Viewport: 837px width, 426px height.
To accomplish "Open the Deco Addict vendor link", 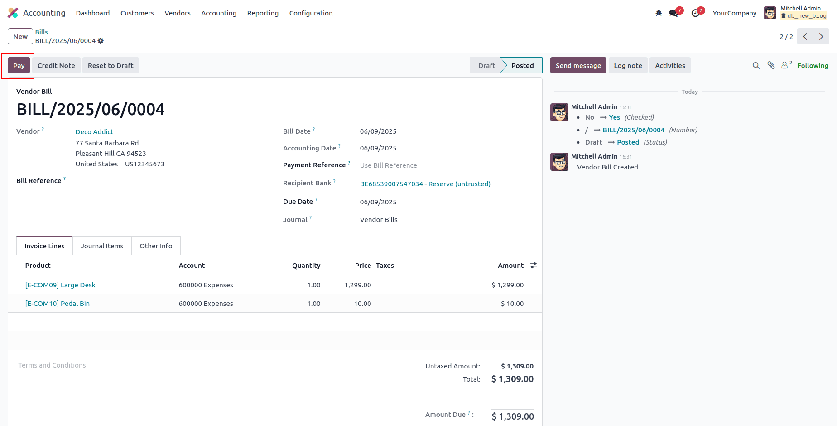I will (x=94, y=131).
